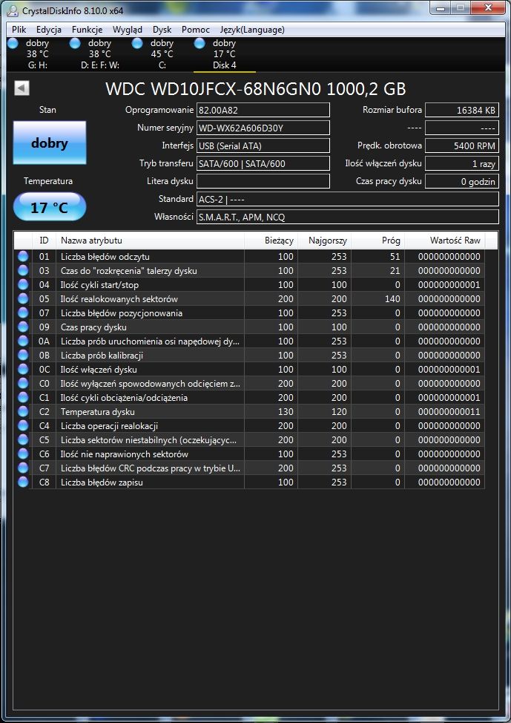This screenshot has height=723, width=511.
Task: Open the Plik menu
Action: tap(19, 30)
